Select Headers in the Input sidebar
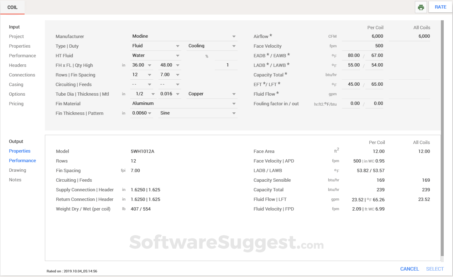Viewport: 453px width, 277px height. 18,65
